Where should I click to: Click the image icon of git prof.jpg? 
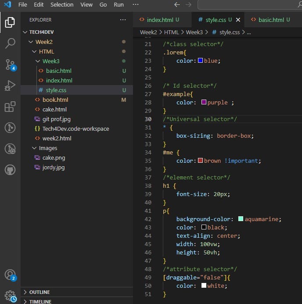tap(37, 119)
